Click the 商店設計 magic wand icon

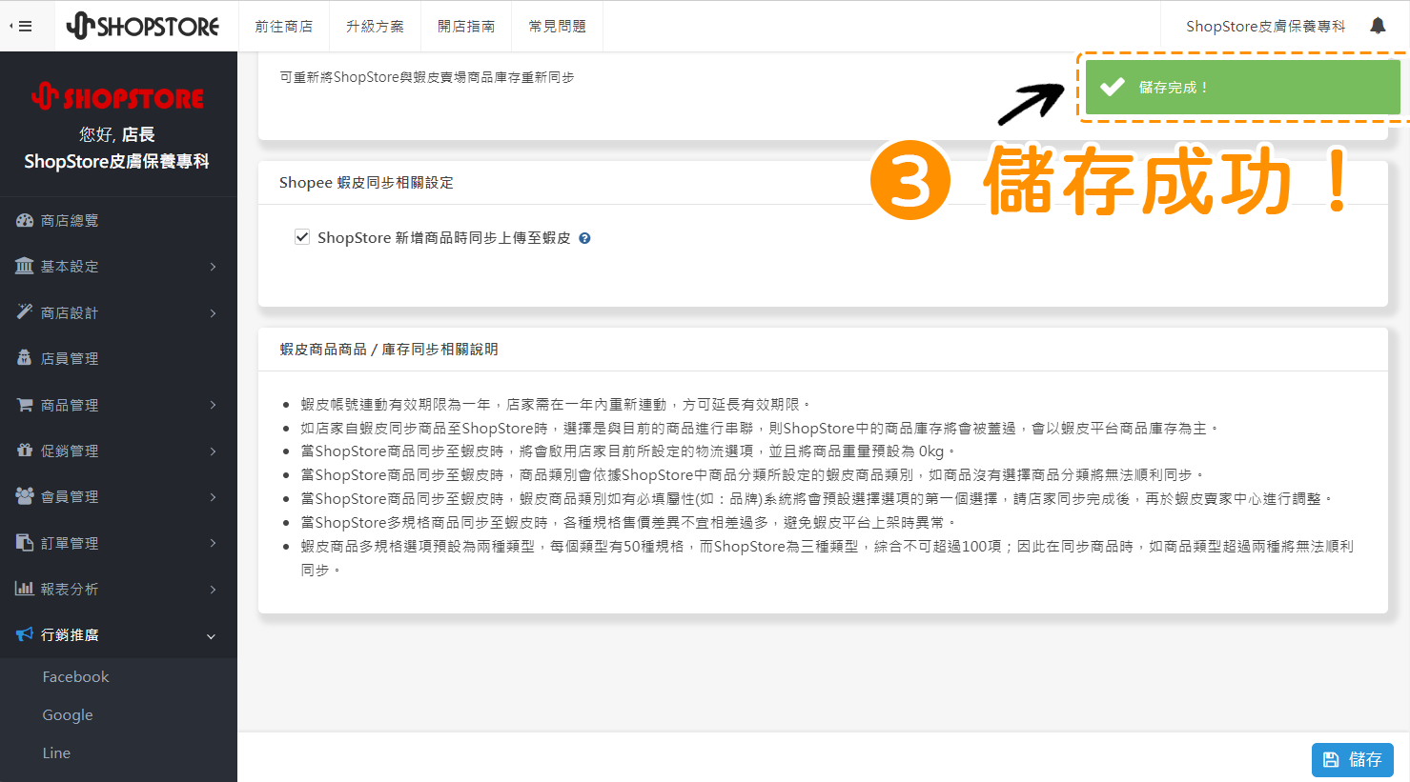click(25, 311)
